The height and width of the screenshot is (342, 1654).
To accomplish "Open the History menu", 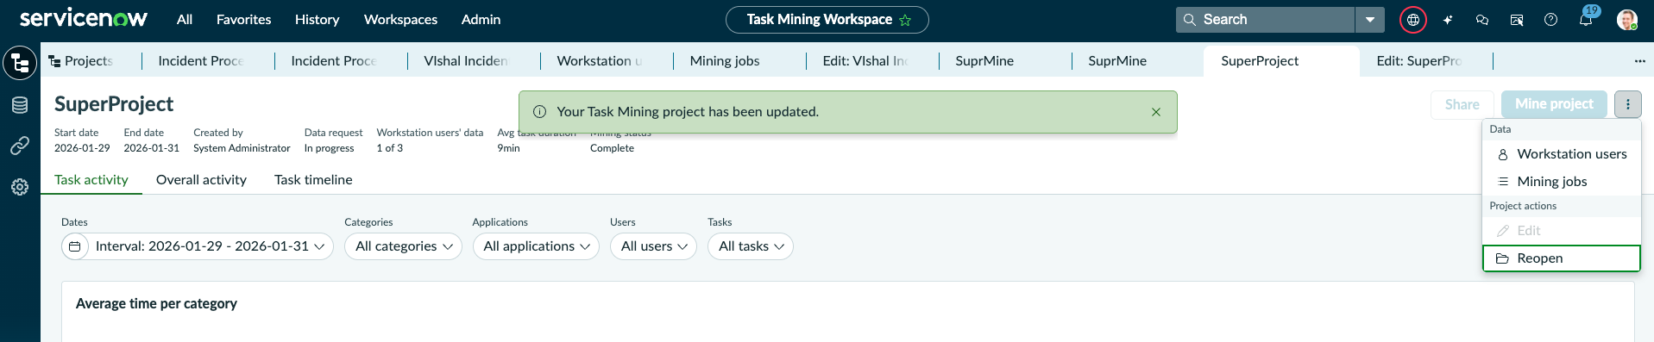I will (317, 19).
